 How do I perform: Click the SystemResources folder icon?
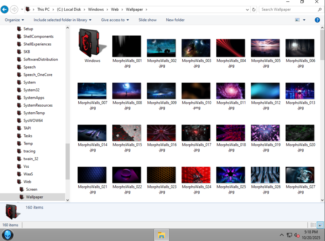[x=19, y=105]
